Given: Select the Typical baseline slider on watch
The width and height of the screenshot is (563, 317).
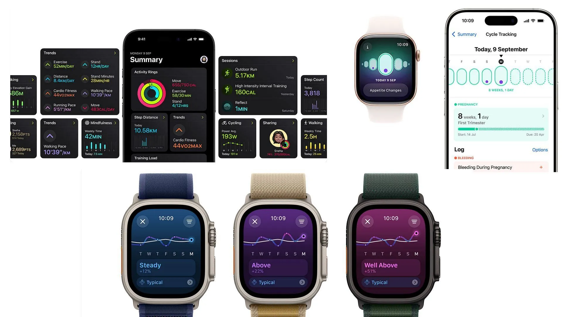Looking at the screenshot, I should click(x=166, y=282).
